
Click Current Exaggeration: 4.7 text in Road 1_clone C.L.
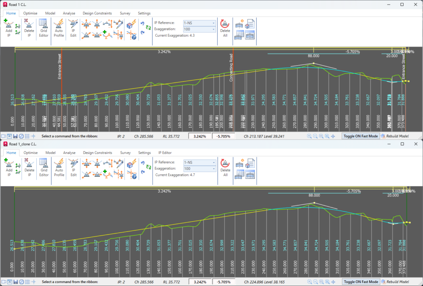[x=175, y=175]
